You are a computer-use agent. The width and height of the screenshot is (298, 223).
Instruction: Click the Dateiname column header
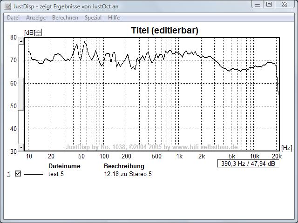point(64,166)
